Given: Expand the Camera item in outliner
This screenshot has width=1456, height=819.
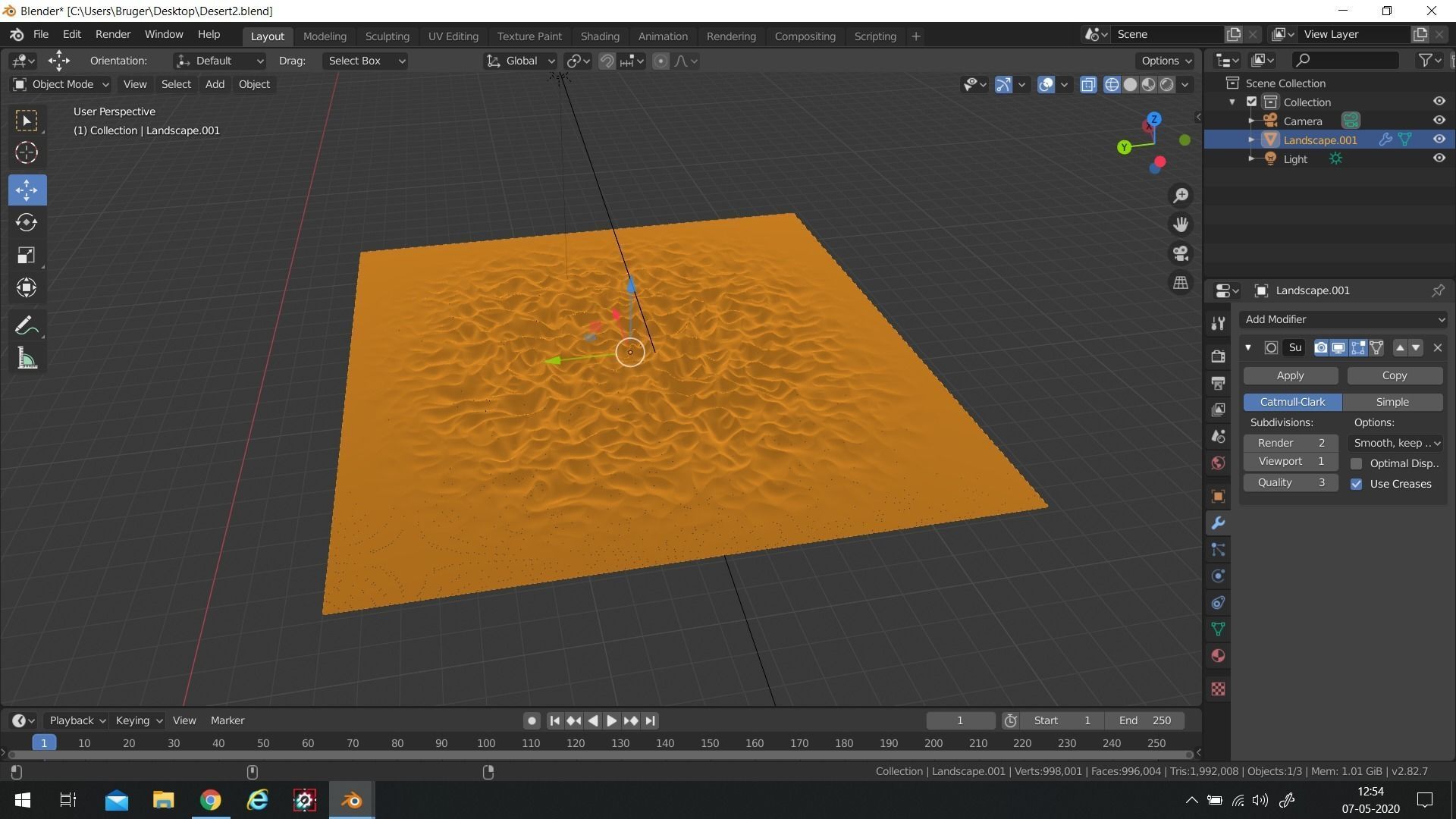Looking at the screenshot, I should tap(1251, 121).
